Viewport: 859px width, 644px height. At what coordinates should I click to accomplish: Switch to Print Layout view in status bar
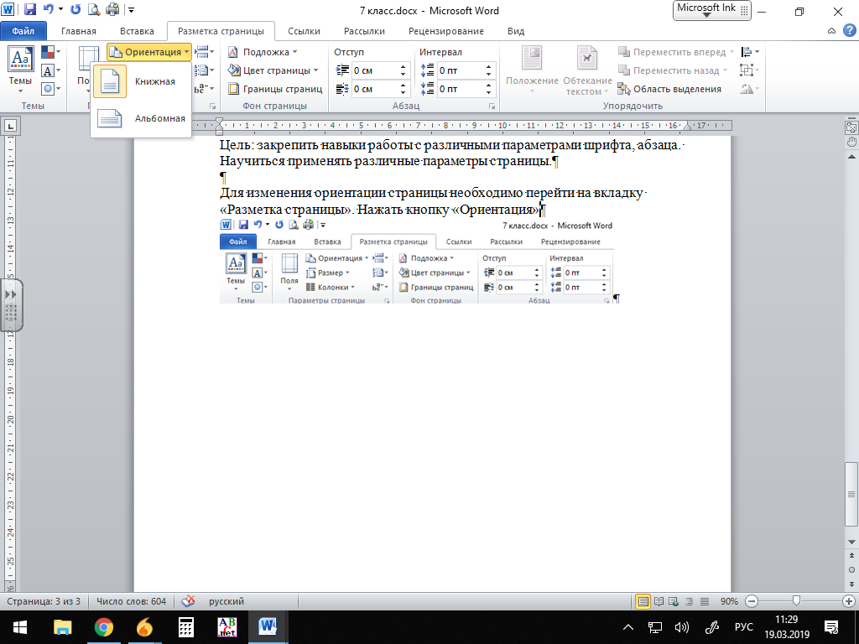(x=643, y=601)
